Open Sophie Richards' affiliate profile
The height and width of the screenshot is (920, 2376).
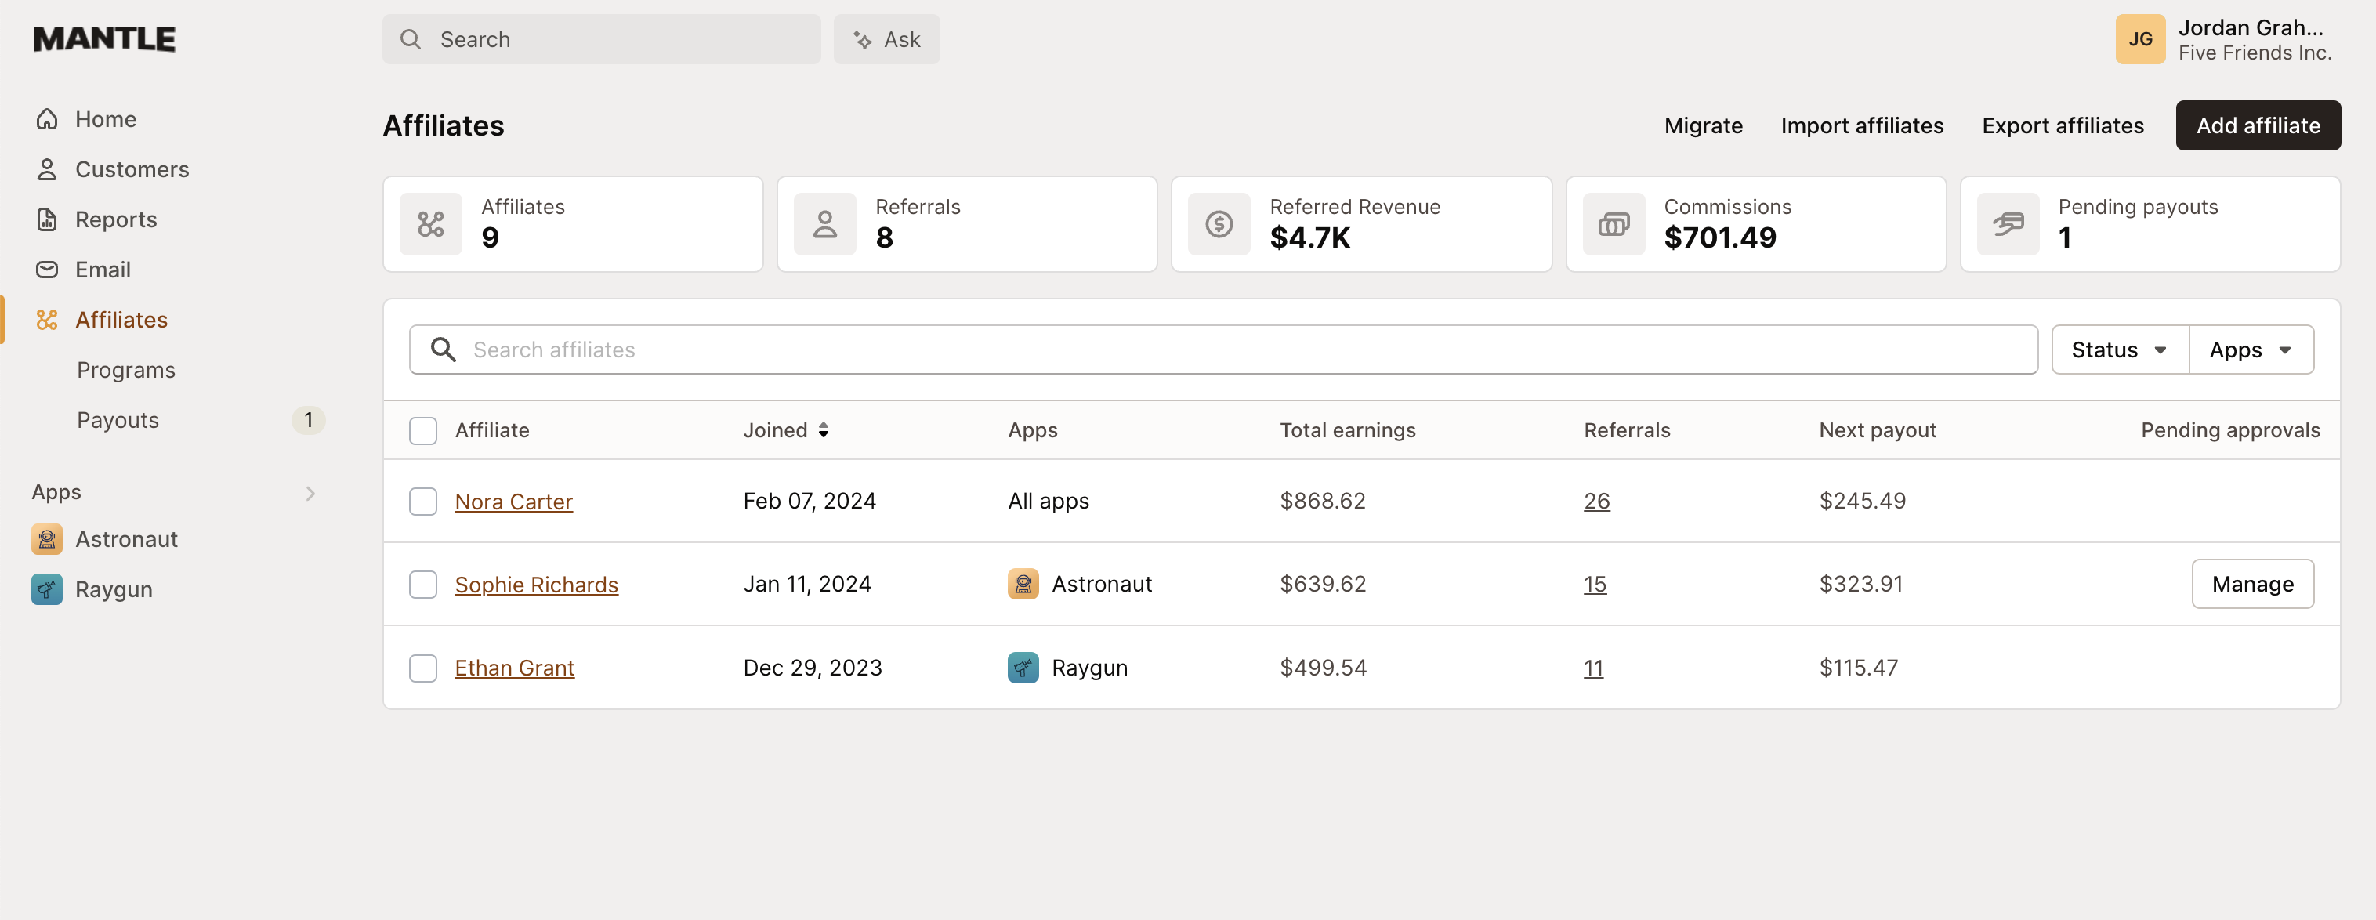[x=536, y=583]
